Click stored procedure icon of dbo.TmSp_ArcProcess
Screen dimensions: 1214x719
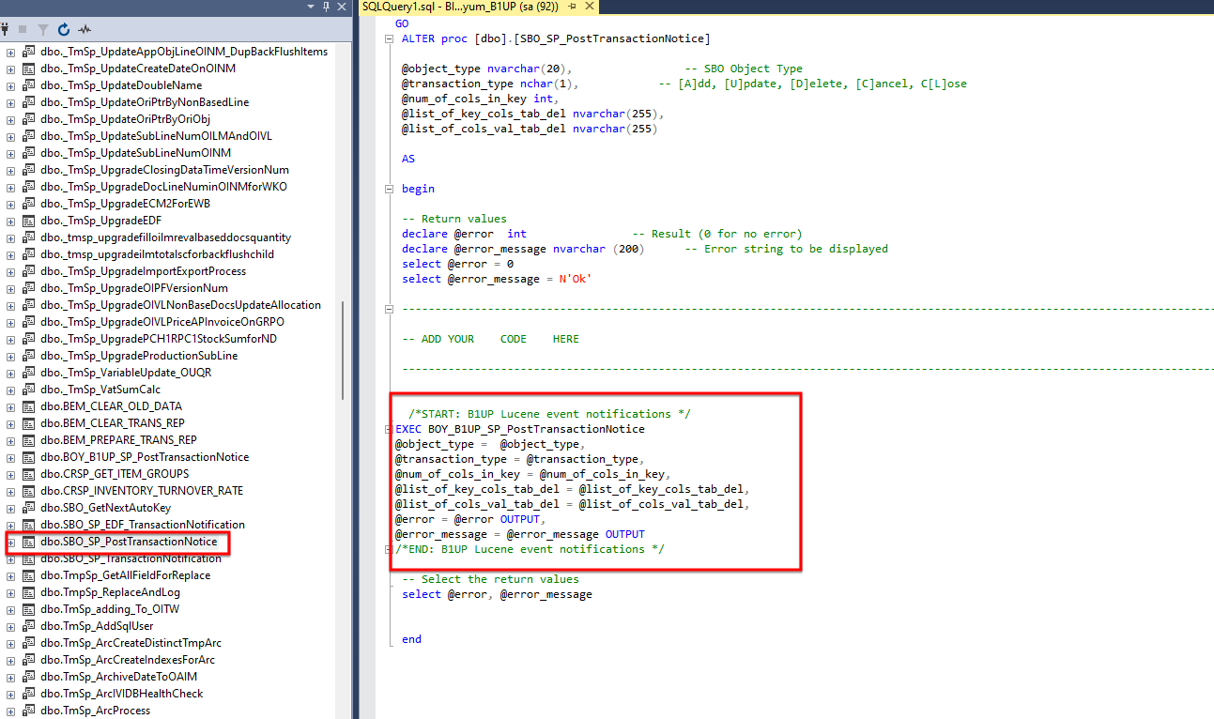(x=29, y=711)
